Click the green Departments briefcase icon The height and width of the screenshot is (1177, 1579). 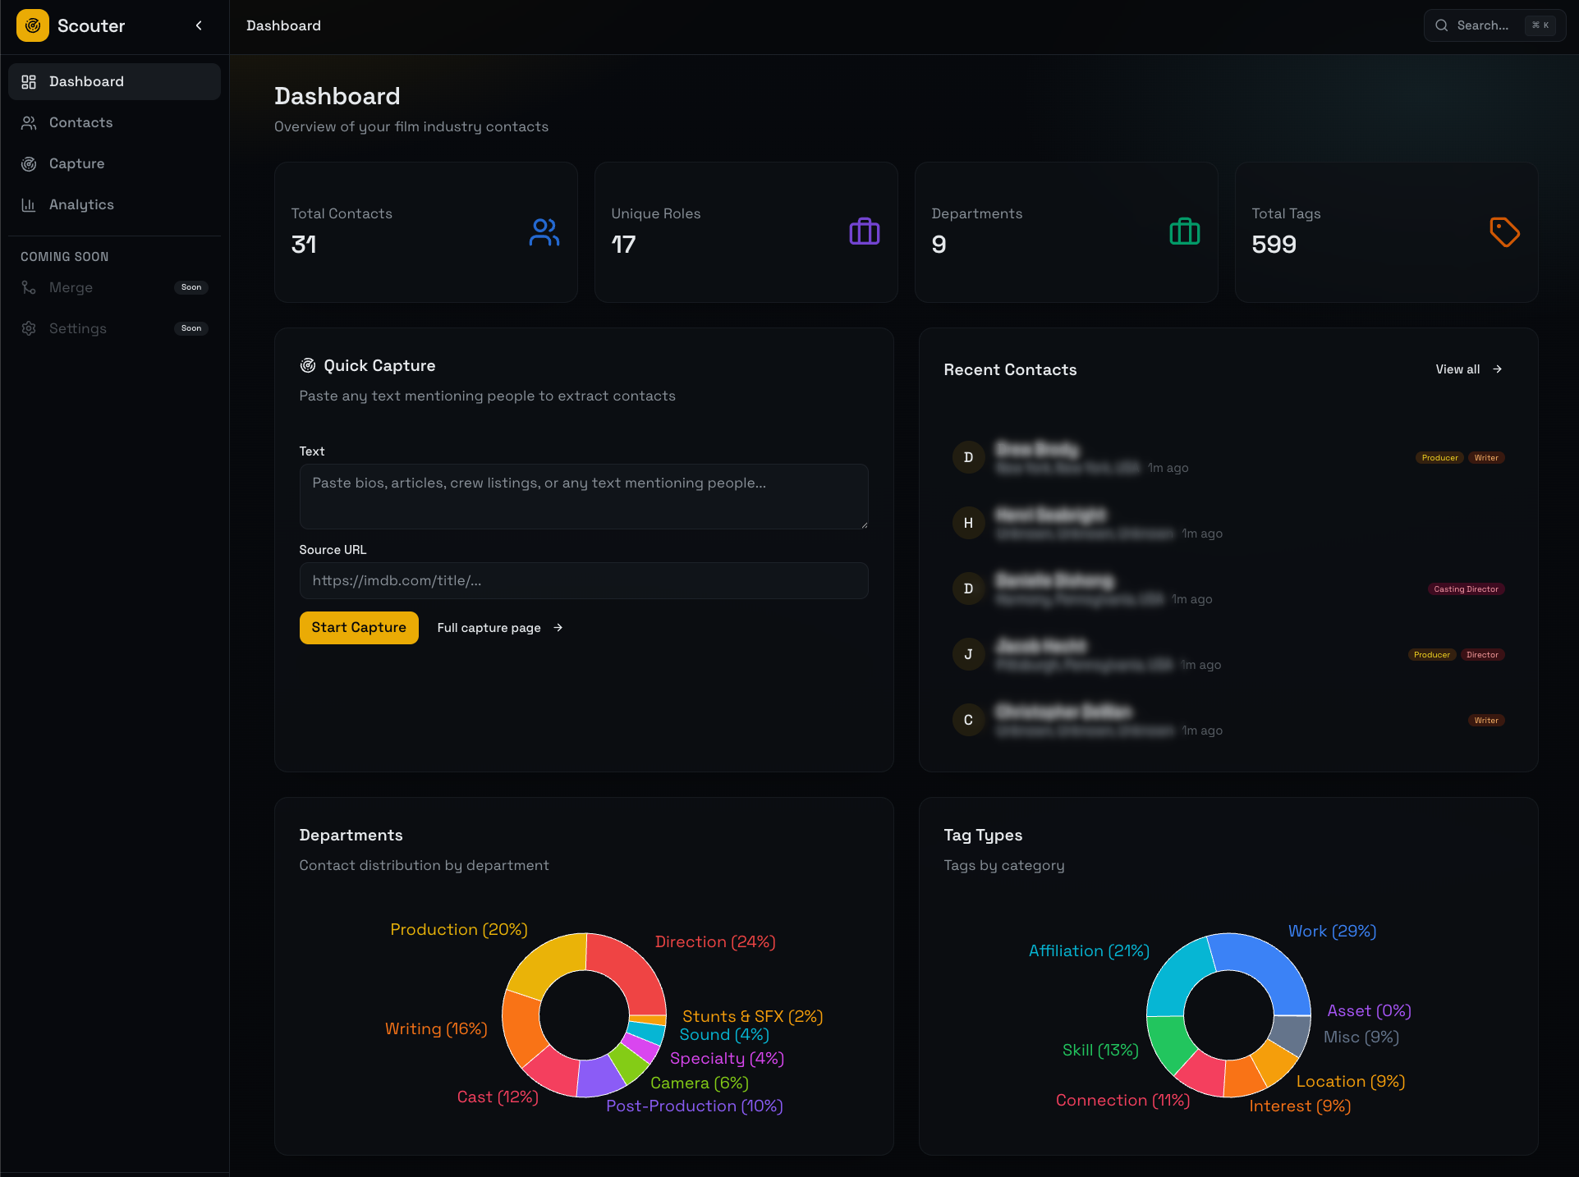coord(1184,232)
